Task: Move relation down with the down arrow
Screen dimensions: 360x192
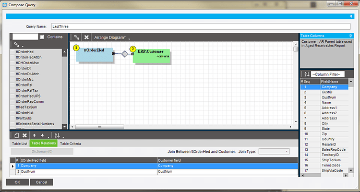Action: click(x=42, y=136)
